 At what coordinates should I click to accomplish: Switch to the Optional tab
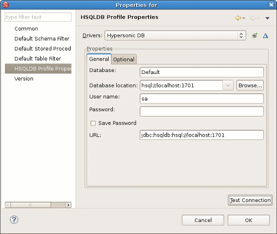(x=124, y=59)
